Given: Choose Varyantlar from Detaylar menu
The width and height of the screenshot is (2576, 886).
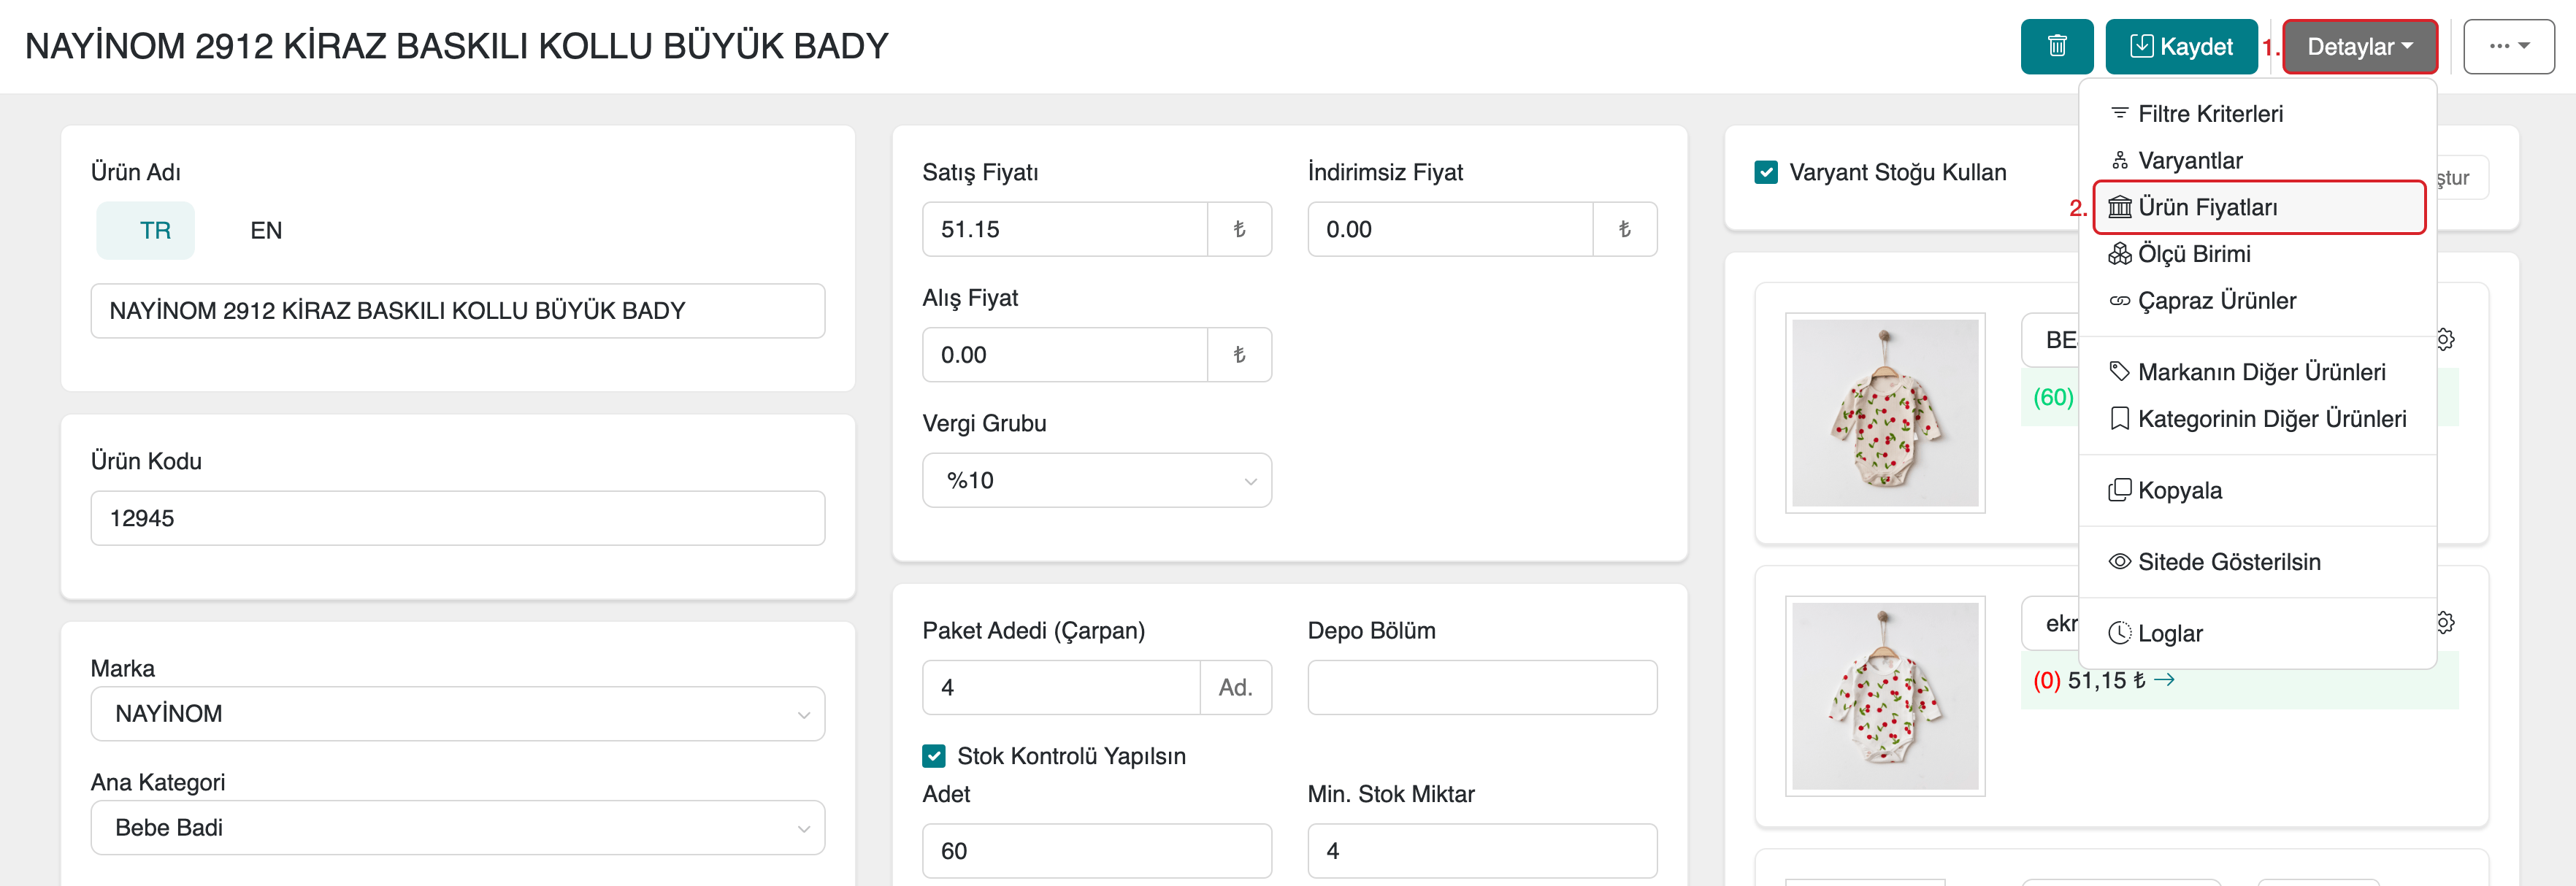Looking at the screenshot, I should 2189,160.
